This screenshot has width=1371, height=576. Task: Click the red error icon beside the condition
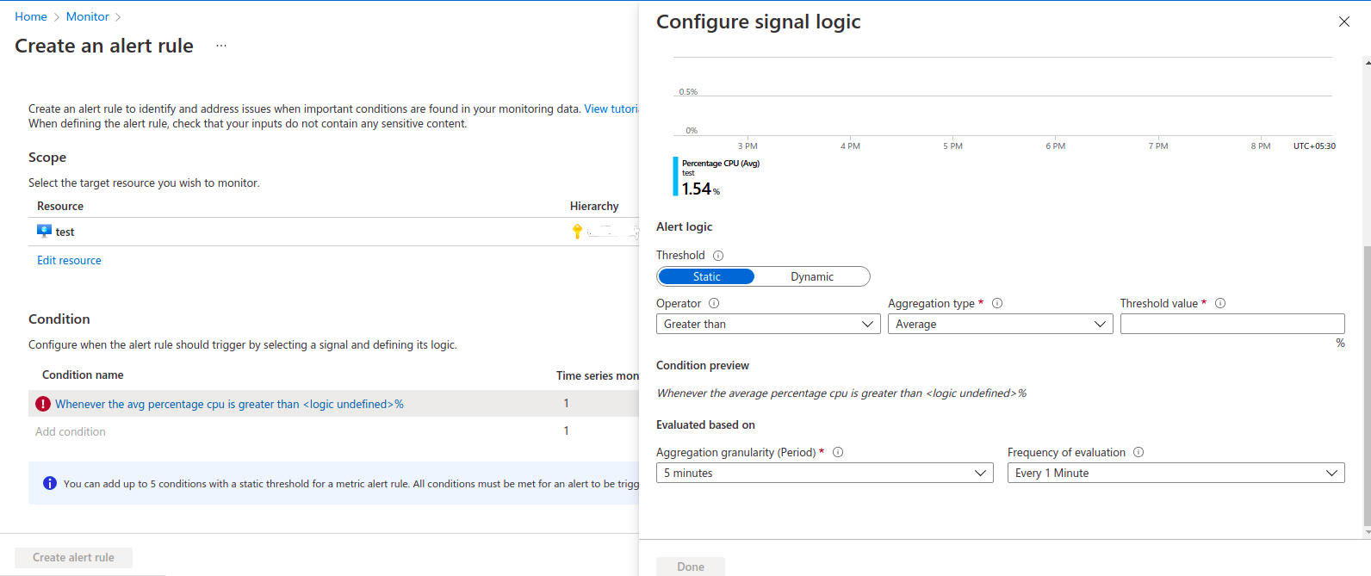[43, 404]
